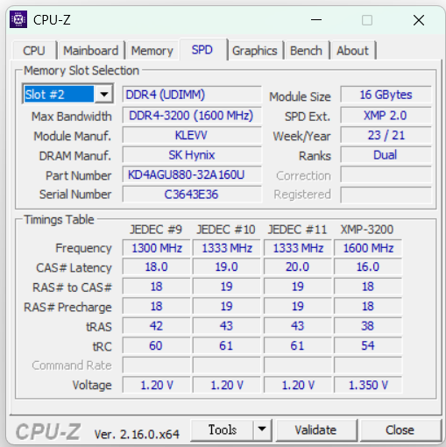The width and height of the screenshot is (446, 447).
Task: Click the empty Correction field
Action: [386, 175]
